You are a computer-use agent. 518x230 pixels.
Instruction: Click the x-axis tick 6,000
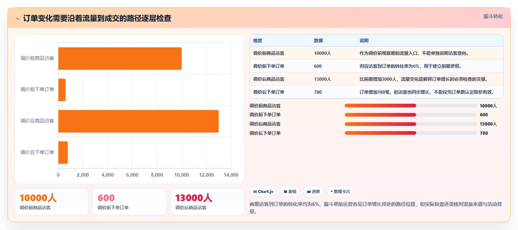tap(132, 175)
